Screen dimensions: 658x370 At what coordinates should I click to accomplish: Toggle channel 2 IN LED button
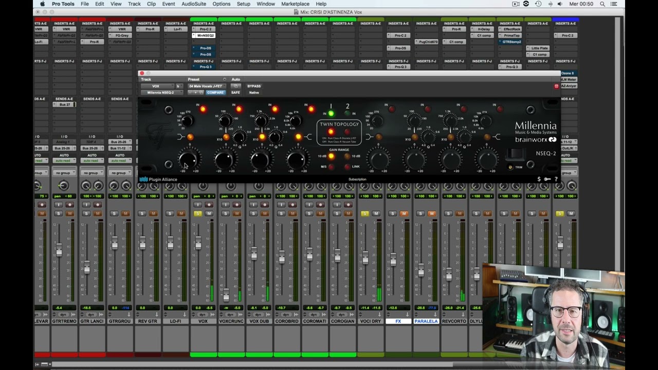(348, 114)
